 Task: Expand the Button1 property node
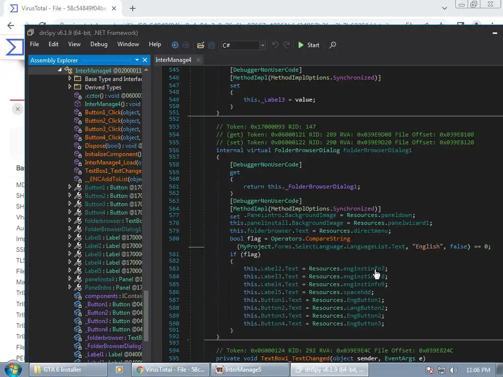[70, 188]
